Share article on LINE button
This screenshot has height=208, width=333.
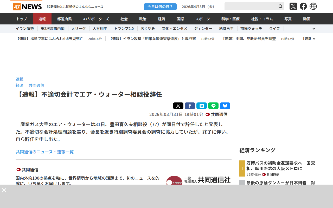point(213,106)
